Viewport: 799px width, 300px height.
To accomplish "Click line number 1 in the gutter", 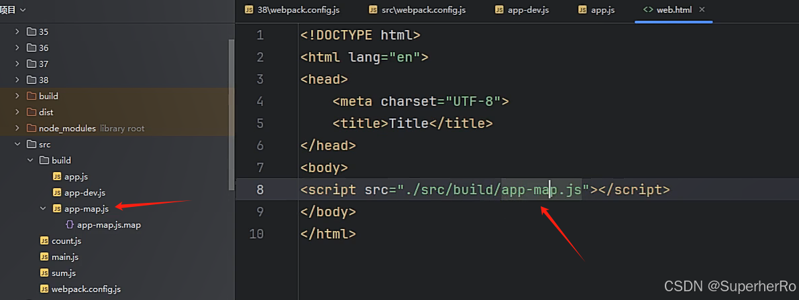I will (x=260, y=35).
